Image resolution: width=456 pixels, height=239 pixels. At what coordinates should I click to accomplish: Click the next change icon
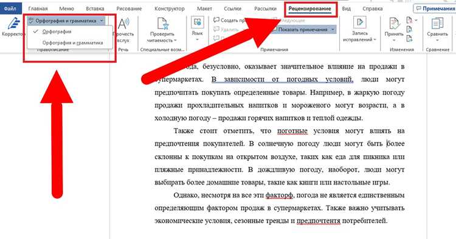tap(409, 38)
